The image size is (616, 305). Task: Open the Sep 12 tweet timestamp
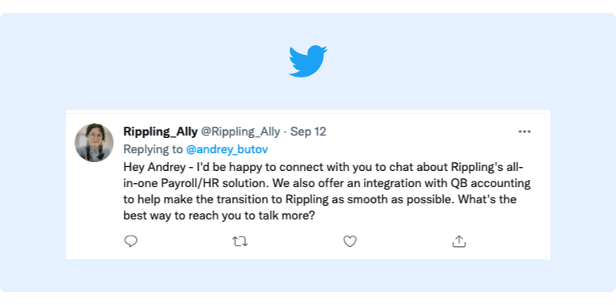tap(308, 132)
